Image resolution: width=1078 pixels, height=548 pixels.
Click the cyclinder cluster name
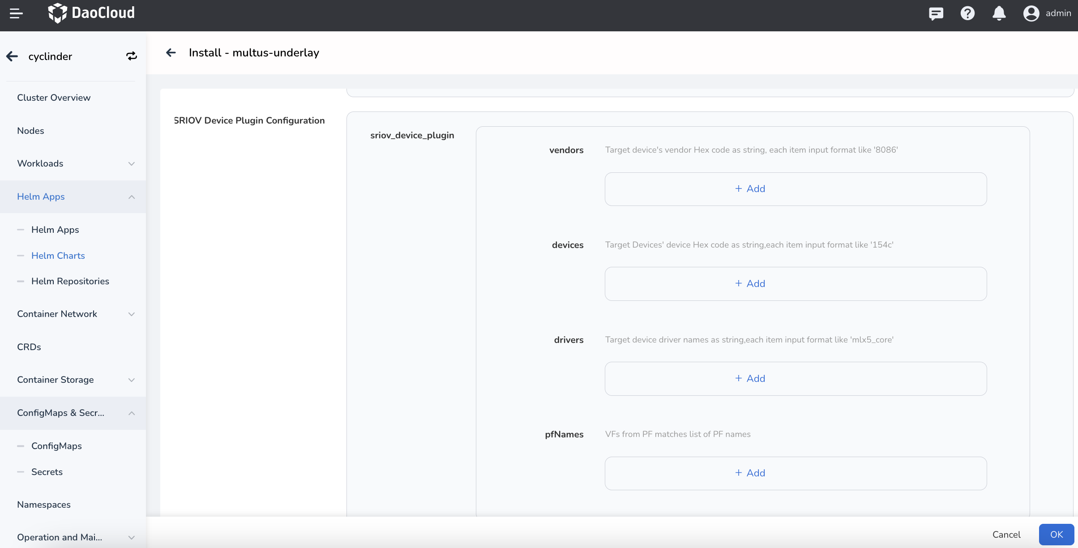click(50, 56)
